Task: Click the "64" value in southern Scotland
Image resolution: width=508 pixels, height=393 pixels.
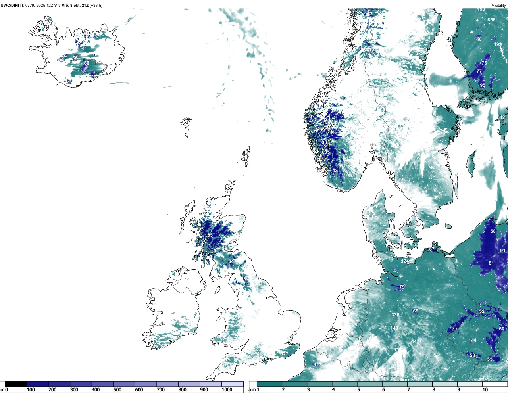Action: (231, 261)
